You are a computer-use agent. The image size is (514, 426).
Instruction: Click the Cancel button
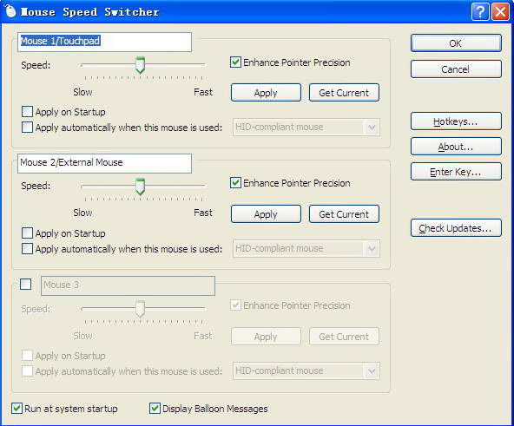pos(456,69)
